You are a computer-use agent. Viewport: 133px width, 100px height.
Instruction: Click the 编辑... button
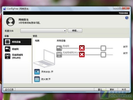coord(75,31)
